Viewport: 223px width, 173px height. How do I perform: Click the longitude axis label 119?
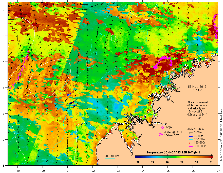[17, 170]
